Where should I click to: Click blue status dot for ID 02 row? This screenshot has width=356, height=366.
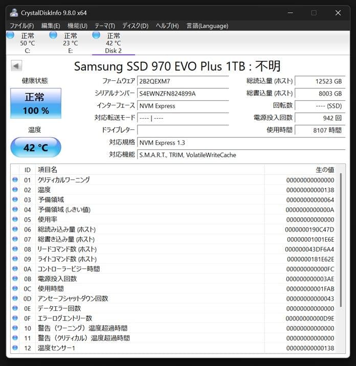coord(15,190)
